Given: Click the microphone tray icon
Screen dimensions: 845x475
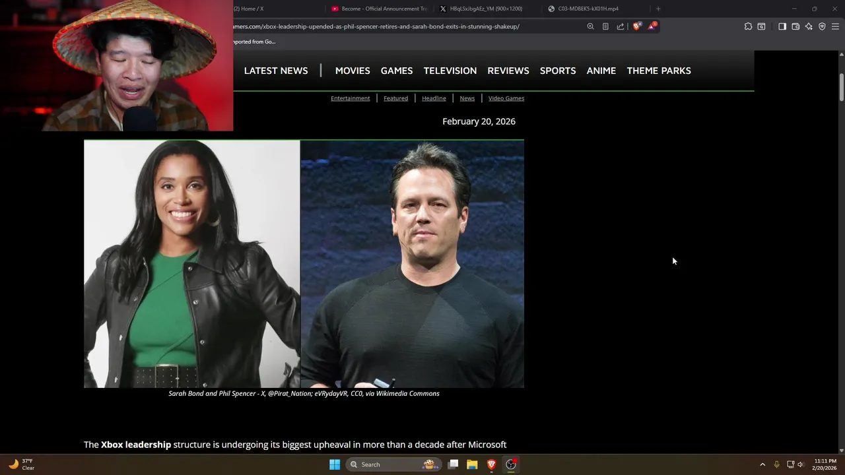Looking at the screenshot, I should click(x=776, y=464).
